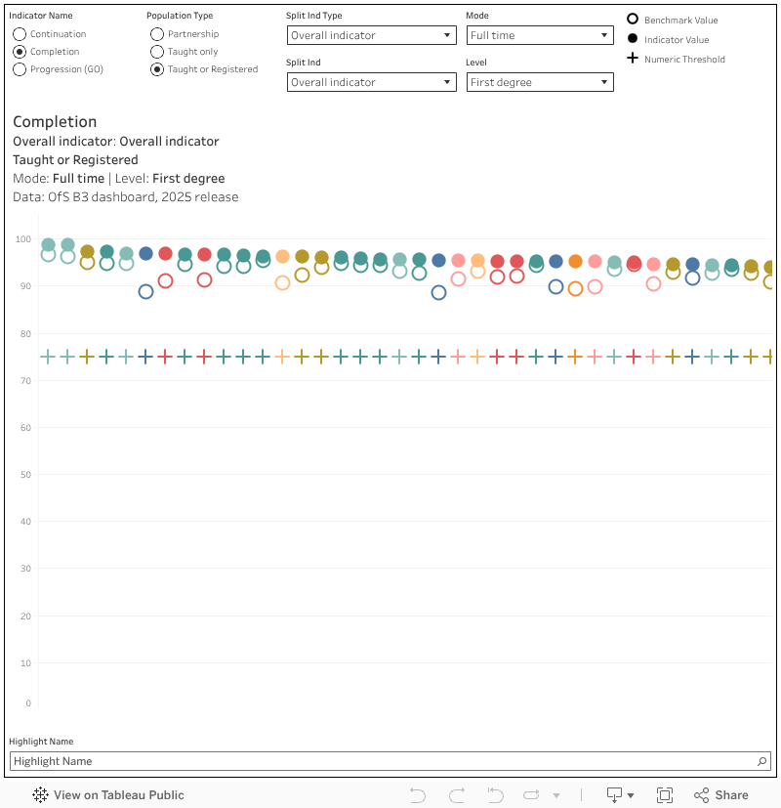The width and height of the screenshot is (781, 808).
Task: Click the Replay animation icon
Action: pyautogui.click(x=532, y=794)
